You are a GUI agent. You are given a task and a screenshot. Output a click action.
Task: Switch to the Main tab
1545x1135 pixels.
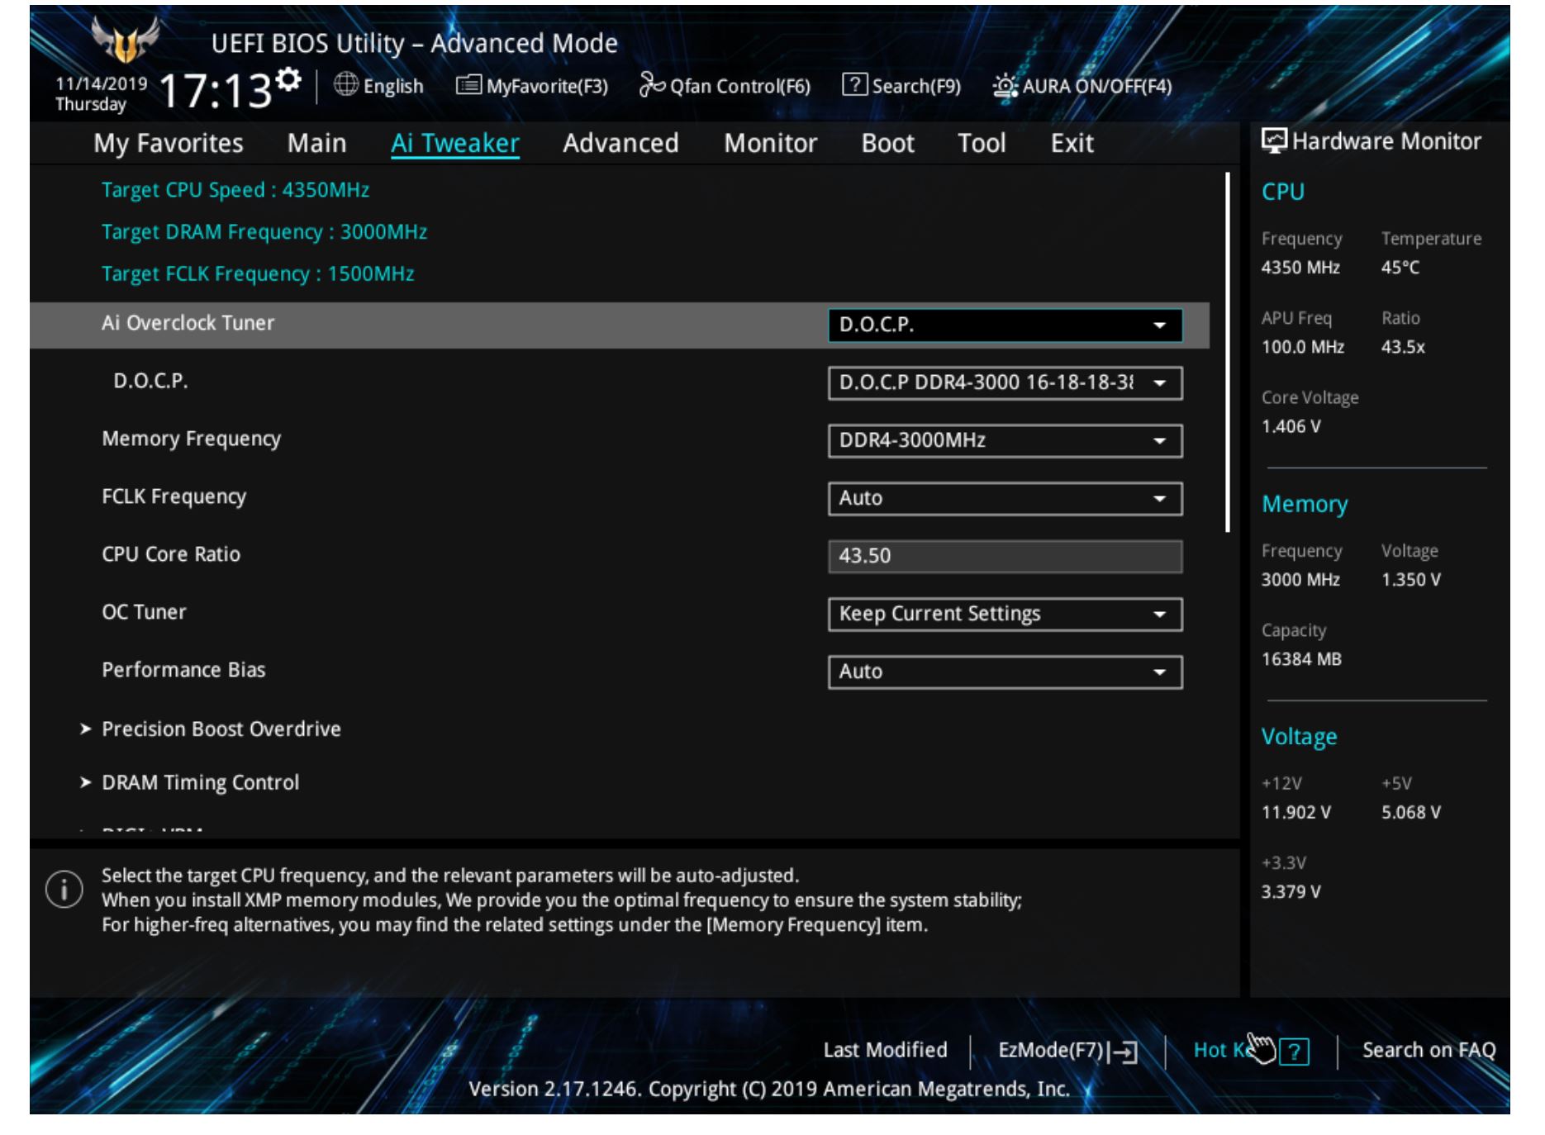click(316, 143)
